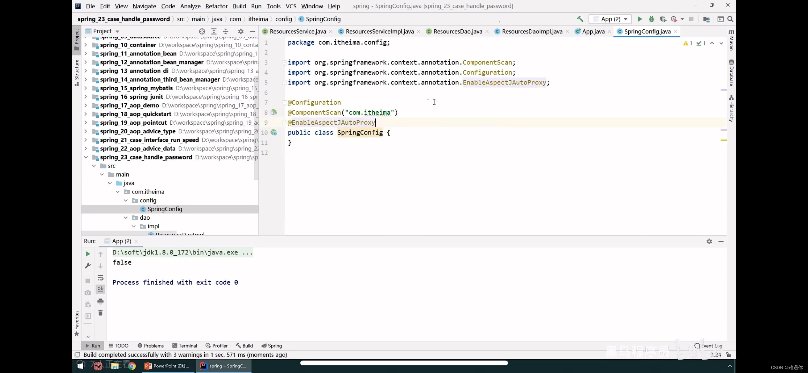Screen dimensions: 808x373
Task: Open the Hierarchy tool window
Action: [x=731, y=108]
